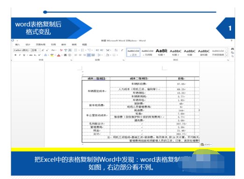Open the Insert ribbon tab
Screen dimensions: 244x179
pos(17,44)
